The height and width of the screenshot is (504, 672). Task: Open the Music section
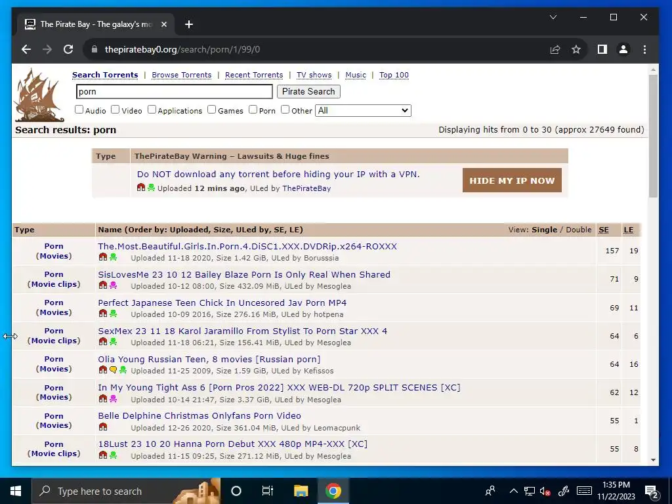point(356,75)
